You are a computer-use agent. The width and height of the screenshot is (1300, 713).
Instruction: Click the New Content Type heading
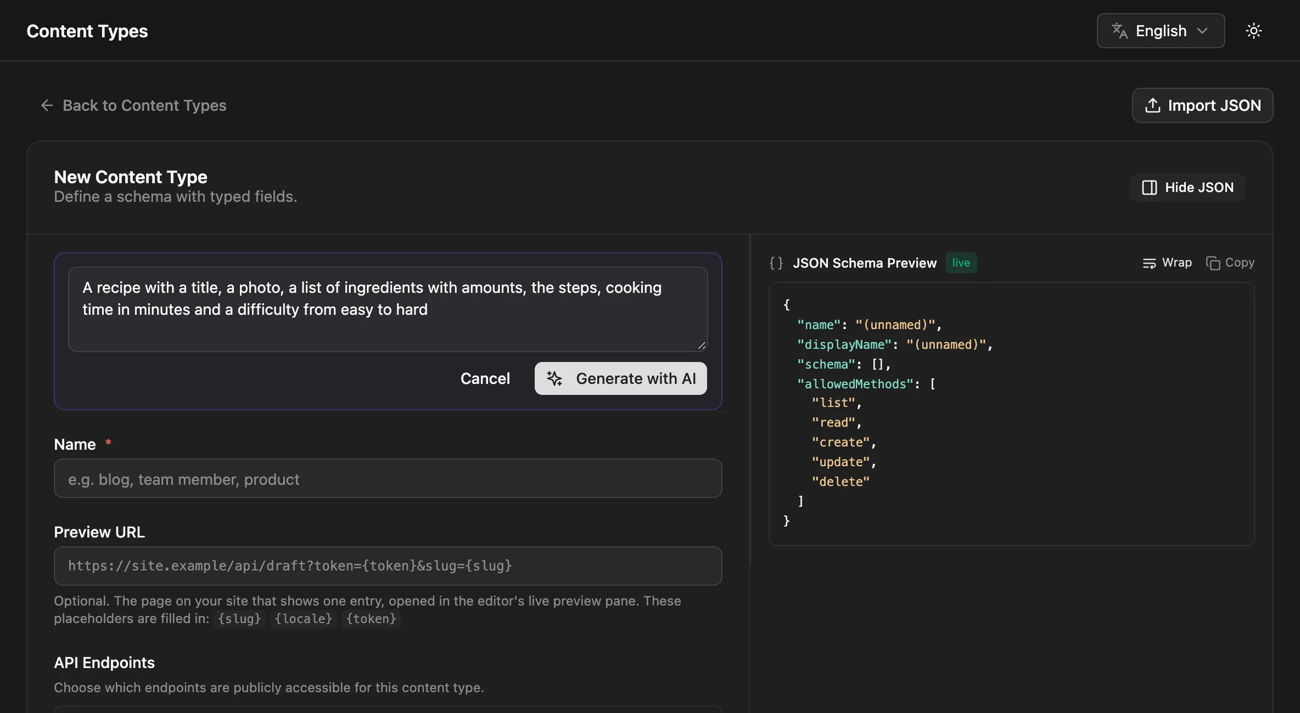point(131,177)
